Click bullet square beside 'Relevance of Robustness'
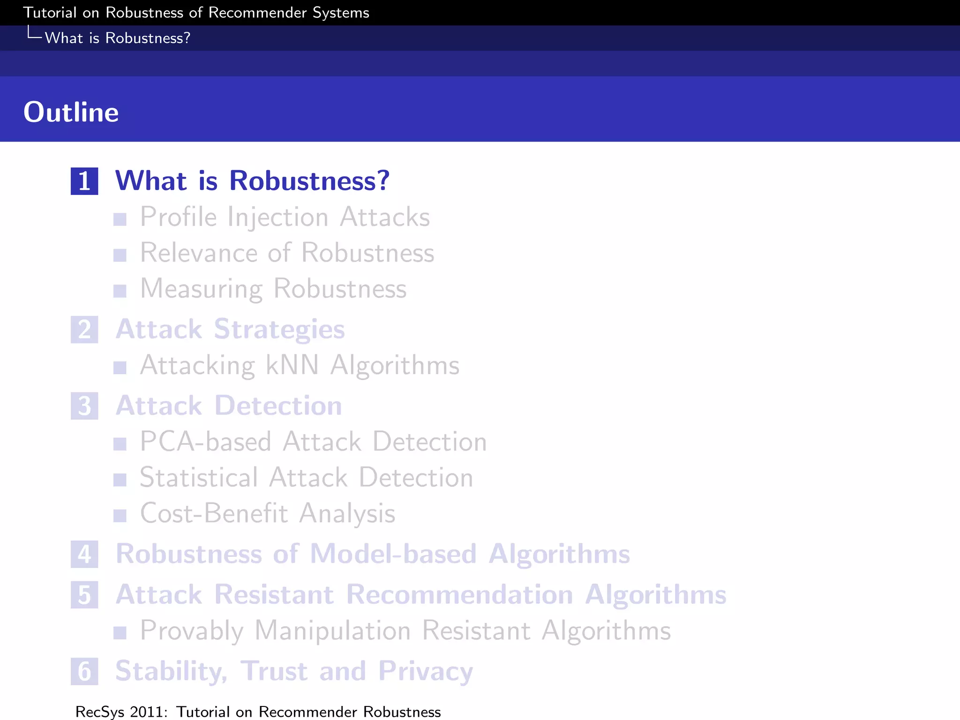Screen dimensions: 960x720 coord(120,255)
